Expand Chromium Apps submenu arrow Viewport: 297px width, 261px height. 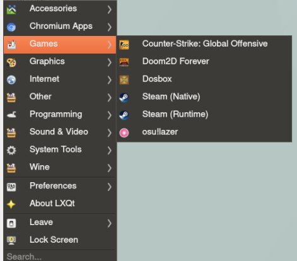pyautogui.click(x=109, y=27)
